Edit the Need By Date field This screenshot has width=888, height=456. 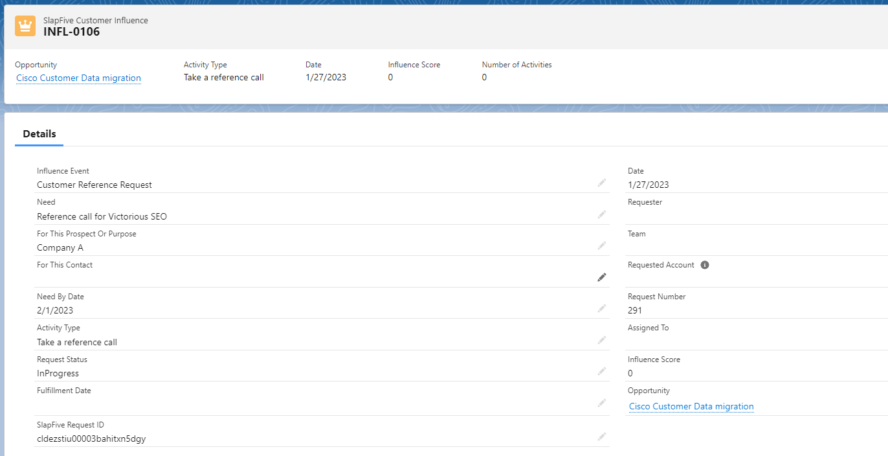602,308
